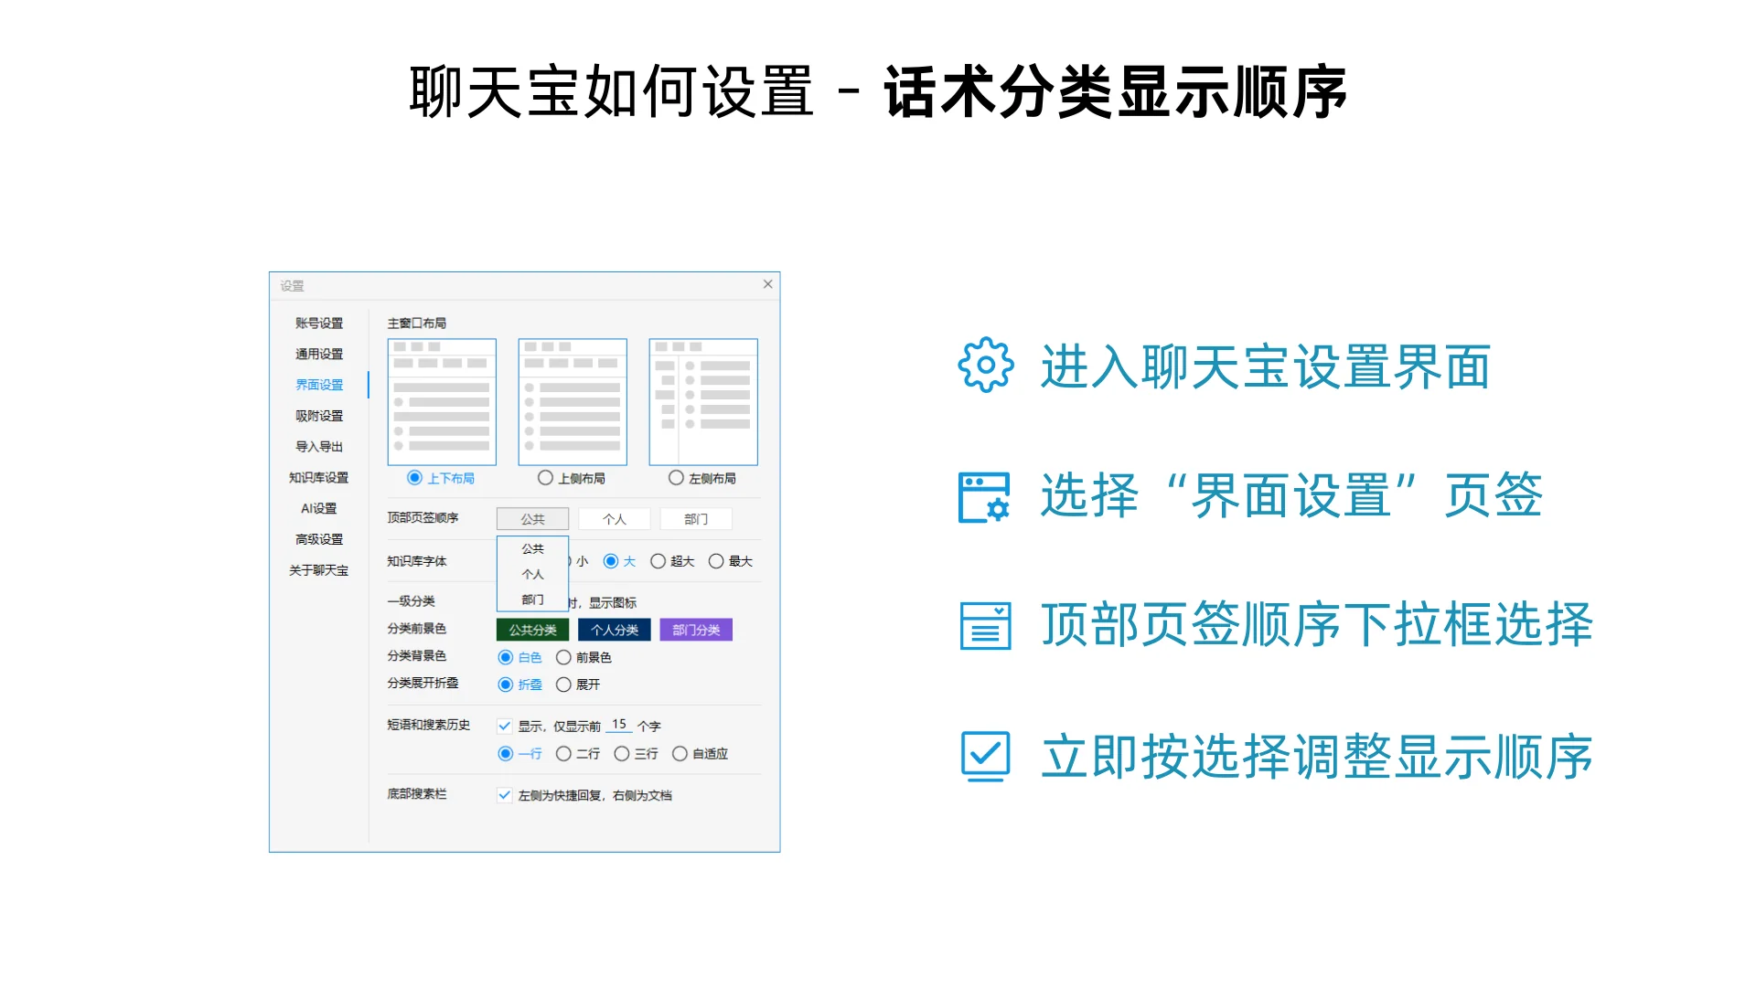This screenshot has height=987, width=1756.
Task: Open the 高级设置 sidebar tab
Action: coord(319,539)
